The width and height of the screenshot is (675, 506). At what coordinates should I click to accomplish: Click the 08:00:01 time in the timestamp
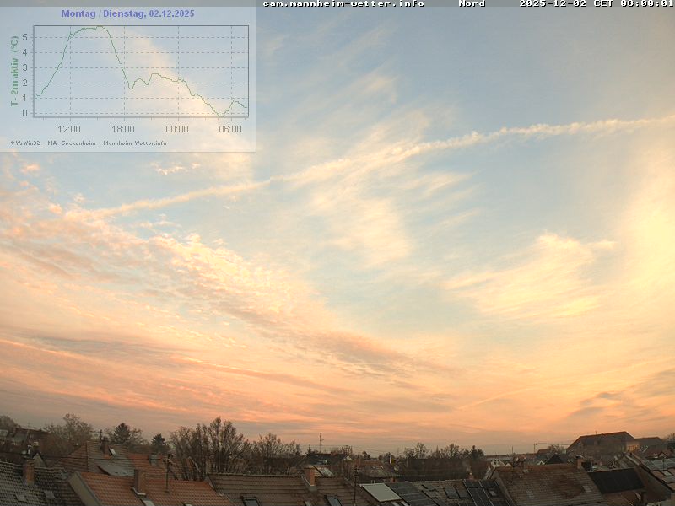point(645,3)
